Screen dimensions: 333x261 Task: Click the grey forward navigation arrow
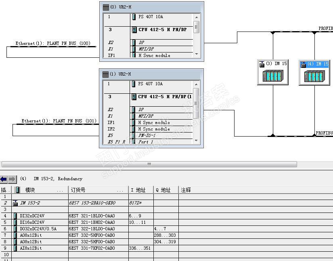(x=12, y=179)
